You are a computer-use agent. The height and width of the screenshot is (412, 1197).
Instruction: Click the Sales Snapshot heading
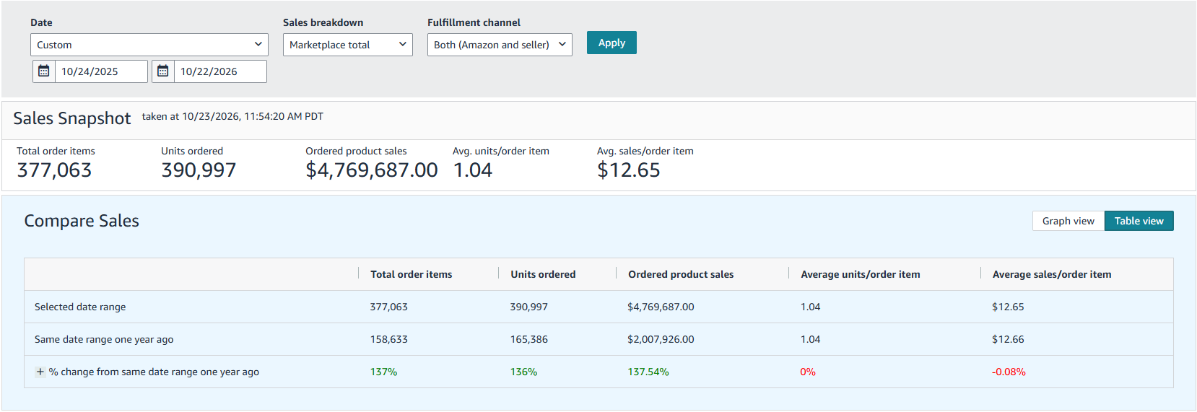[72, 118]
